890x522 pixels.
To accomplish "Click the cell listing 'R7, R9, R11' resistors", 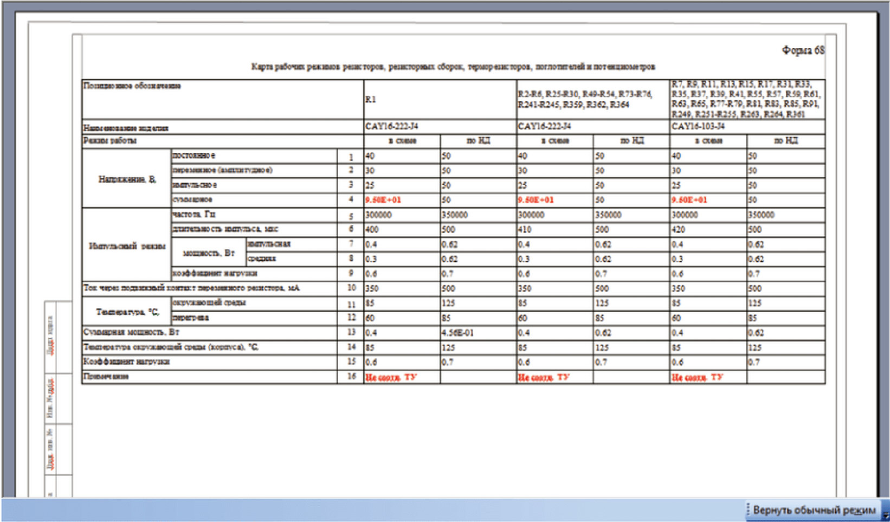I will point(745,99).
